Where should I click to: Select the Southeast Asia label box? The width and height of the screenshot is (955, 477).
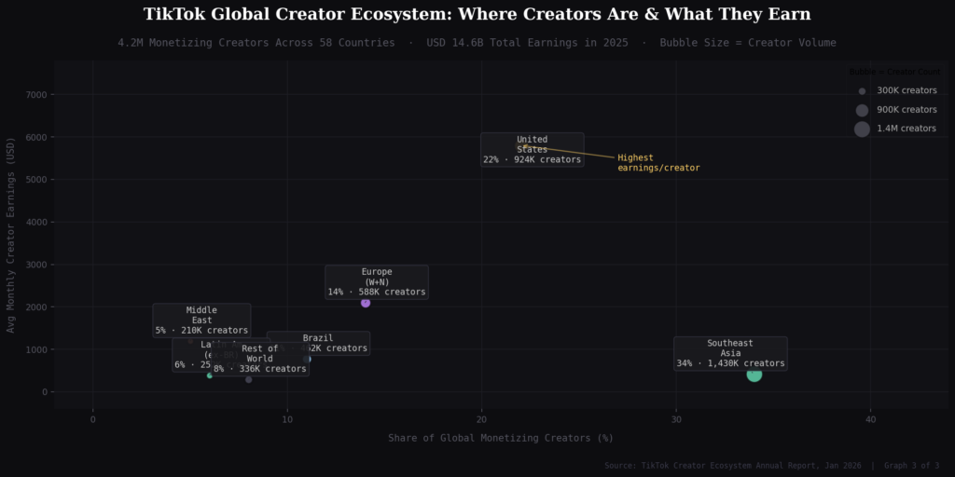point(730,353)
